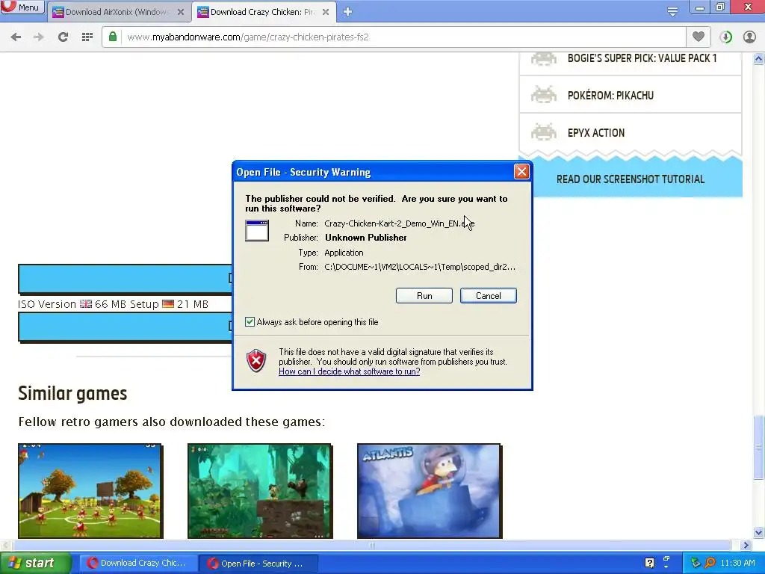Close the Security Warning dialog with X

521,172
